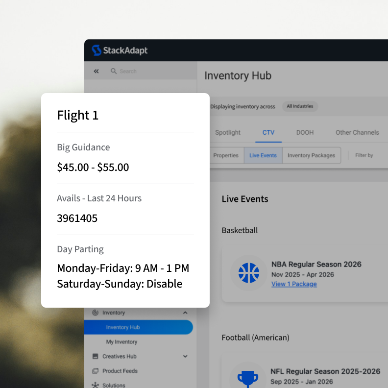
Task: Switch to the Spotlight tab
Action: pyautogui.click(x=228, y=132)
